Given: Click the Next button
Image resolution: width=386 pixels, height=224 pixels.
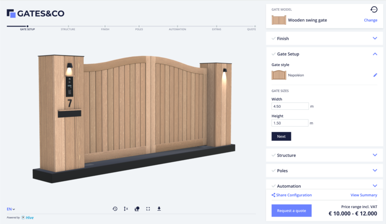Looking at the screenshot, I should pyautogui.click(x=281, y=136).
